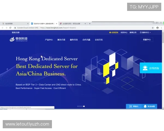
Task: Open 在线咨询 online chat widget
Action: pos(151,68)
